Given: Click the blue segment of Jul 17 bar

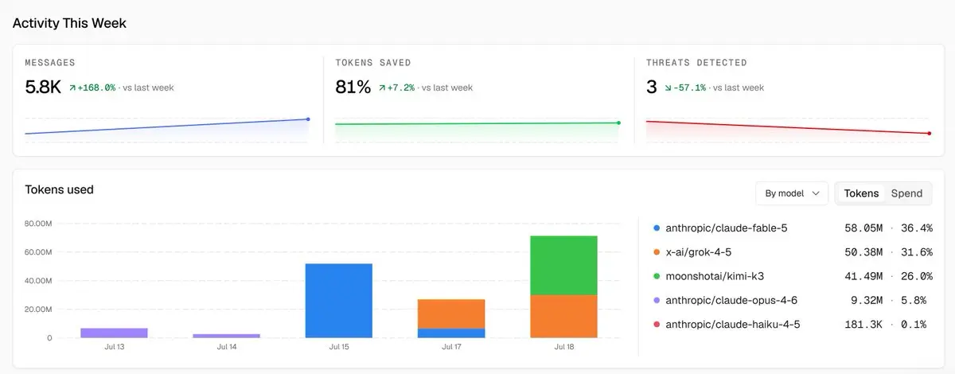Looking at the screenshot, I should [x=451, y=333].
